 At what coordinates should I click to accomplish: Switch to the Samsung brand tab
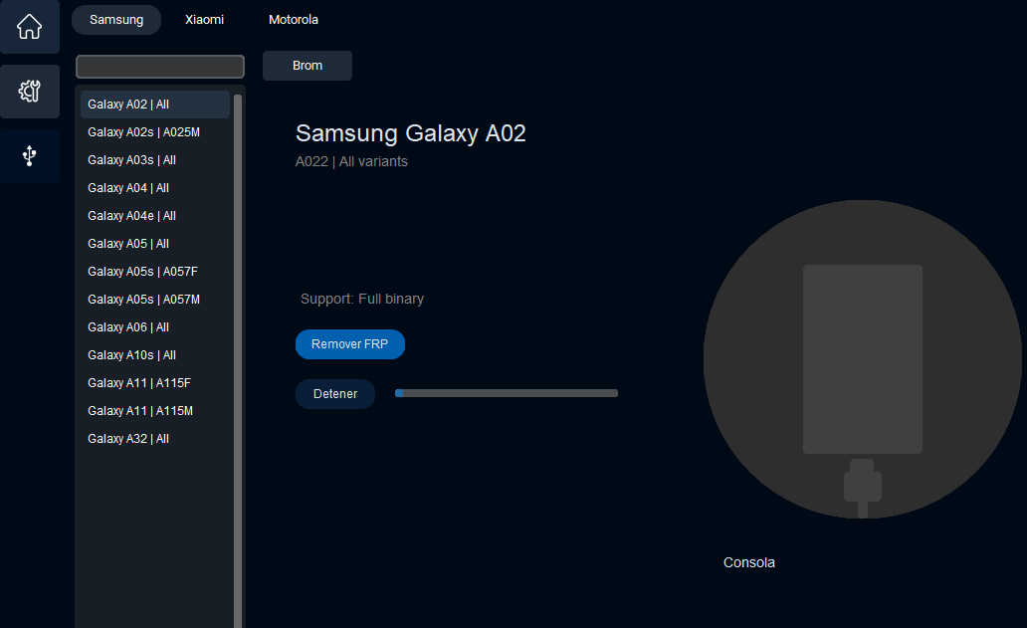116,20
